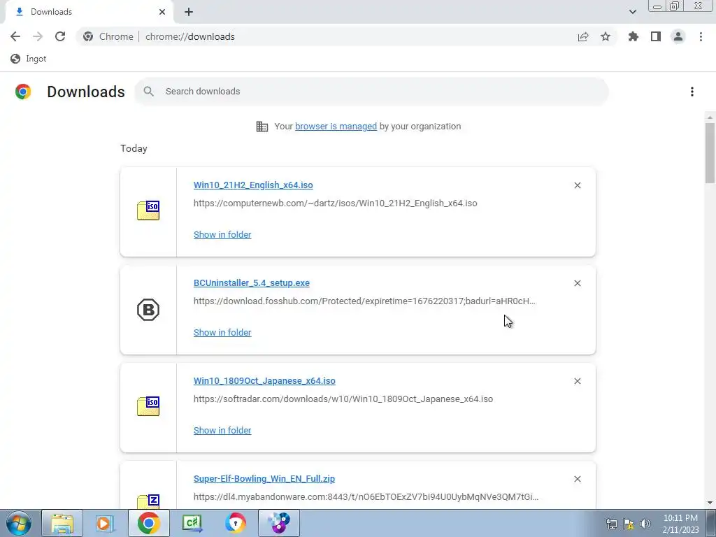Open the keyhole shield taskbar app
This screenshot has height=537, width=716.
[x=236, y=523]
